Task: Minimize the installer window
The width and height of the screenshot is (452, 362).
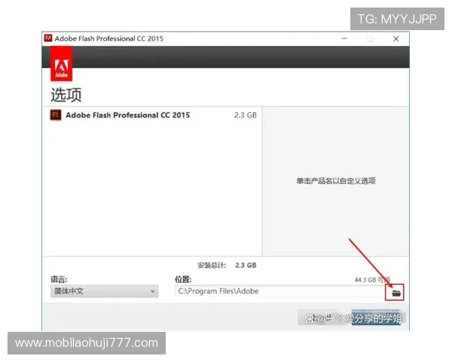Action: pos(344,38)
